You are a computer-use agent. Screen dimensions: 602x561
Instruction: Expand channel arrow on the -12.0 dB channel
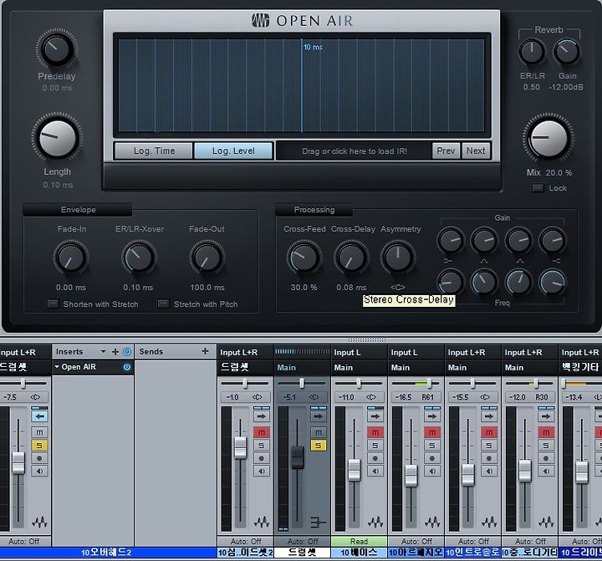[x=545, y=416]
